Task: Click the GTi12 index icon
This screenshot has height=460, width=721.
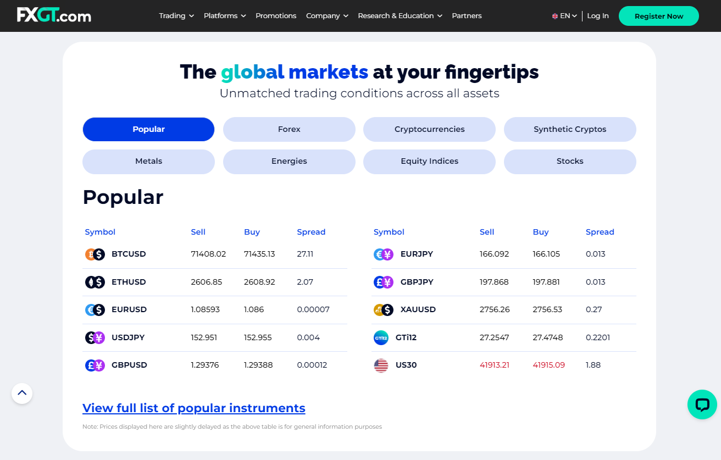Action: 381,337
